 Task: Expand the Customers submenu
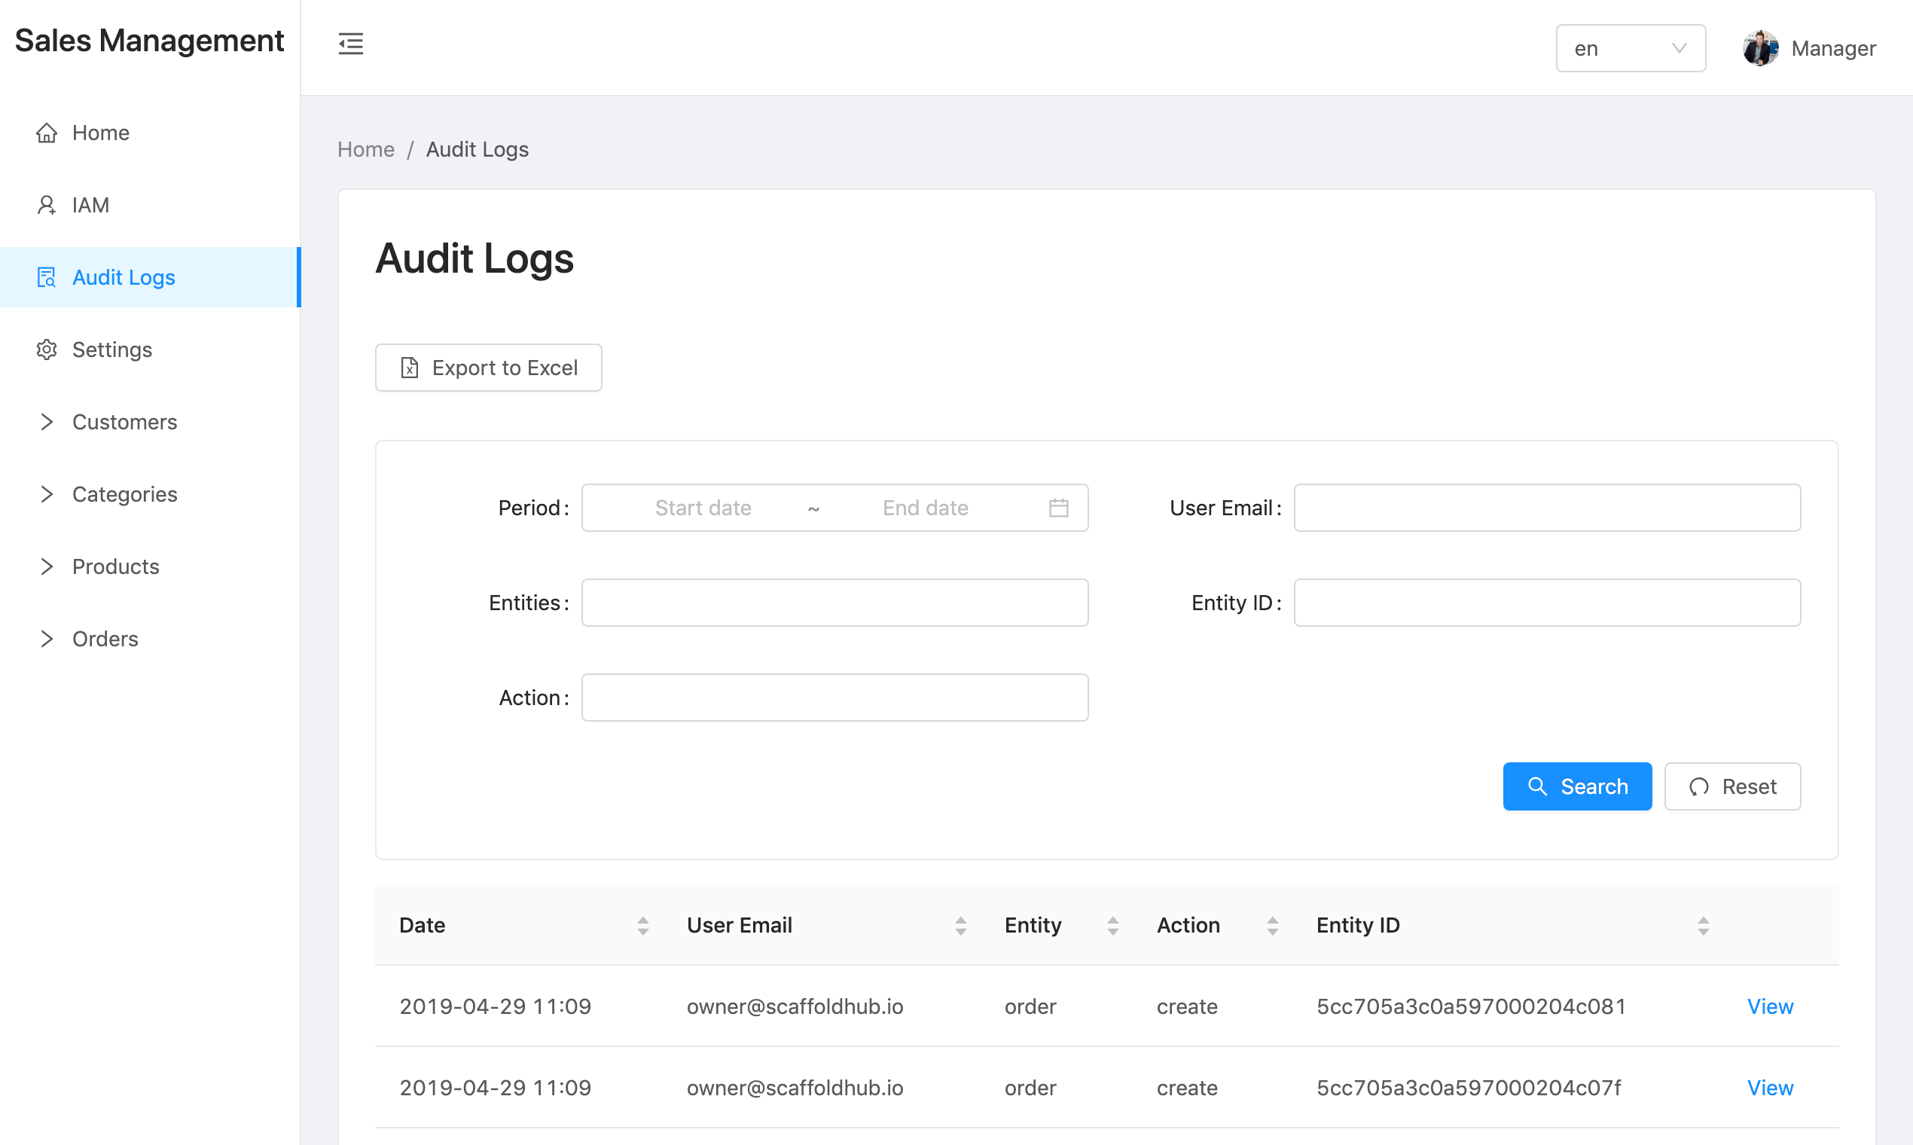coord(124,422)
